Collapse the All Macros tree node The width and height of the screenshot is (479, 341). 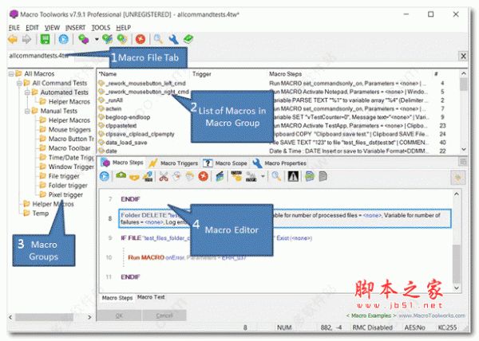(x=11, y=74)
